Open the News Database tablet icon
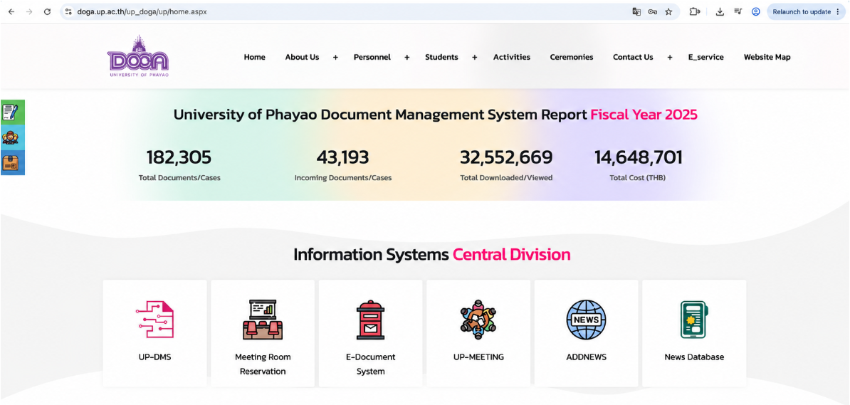This screenshot has width=850, height=405. (694, 320)
